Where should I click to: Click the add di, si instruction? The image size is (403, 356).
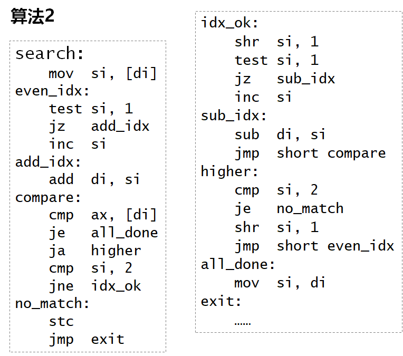94,179
